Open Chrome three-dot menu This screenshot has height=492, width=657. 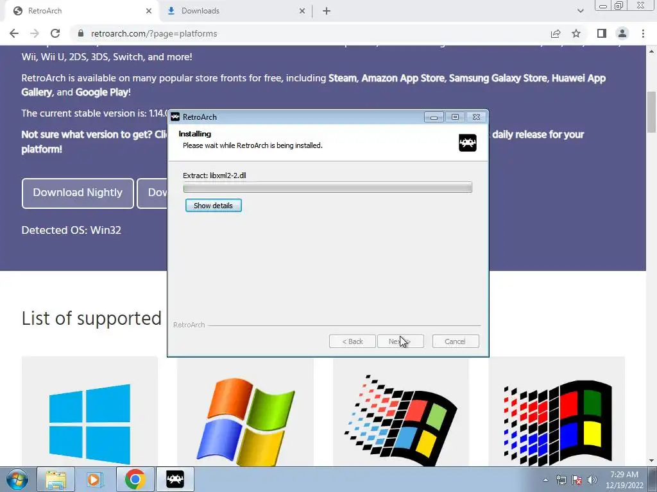[x=643, y=33]
